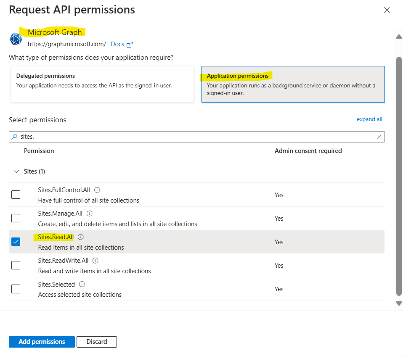Click info icon next to Sites.Selected
Viewport: 403px width, 356px height.
82,284
